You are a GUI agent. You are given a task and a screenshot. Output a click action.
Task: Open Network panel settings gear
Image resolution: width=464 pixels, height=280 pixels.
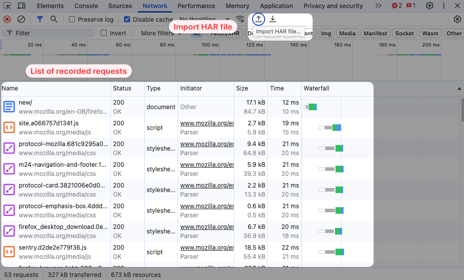pyautogui.click(x=457, y=20)
